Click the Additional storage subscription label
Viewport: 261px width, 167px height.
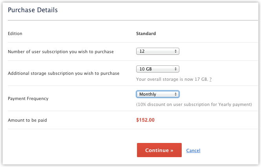pos(64,73)
